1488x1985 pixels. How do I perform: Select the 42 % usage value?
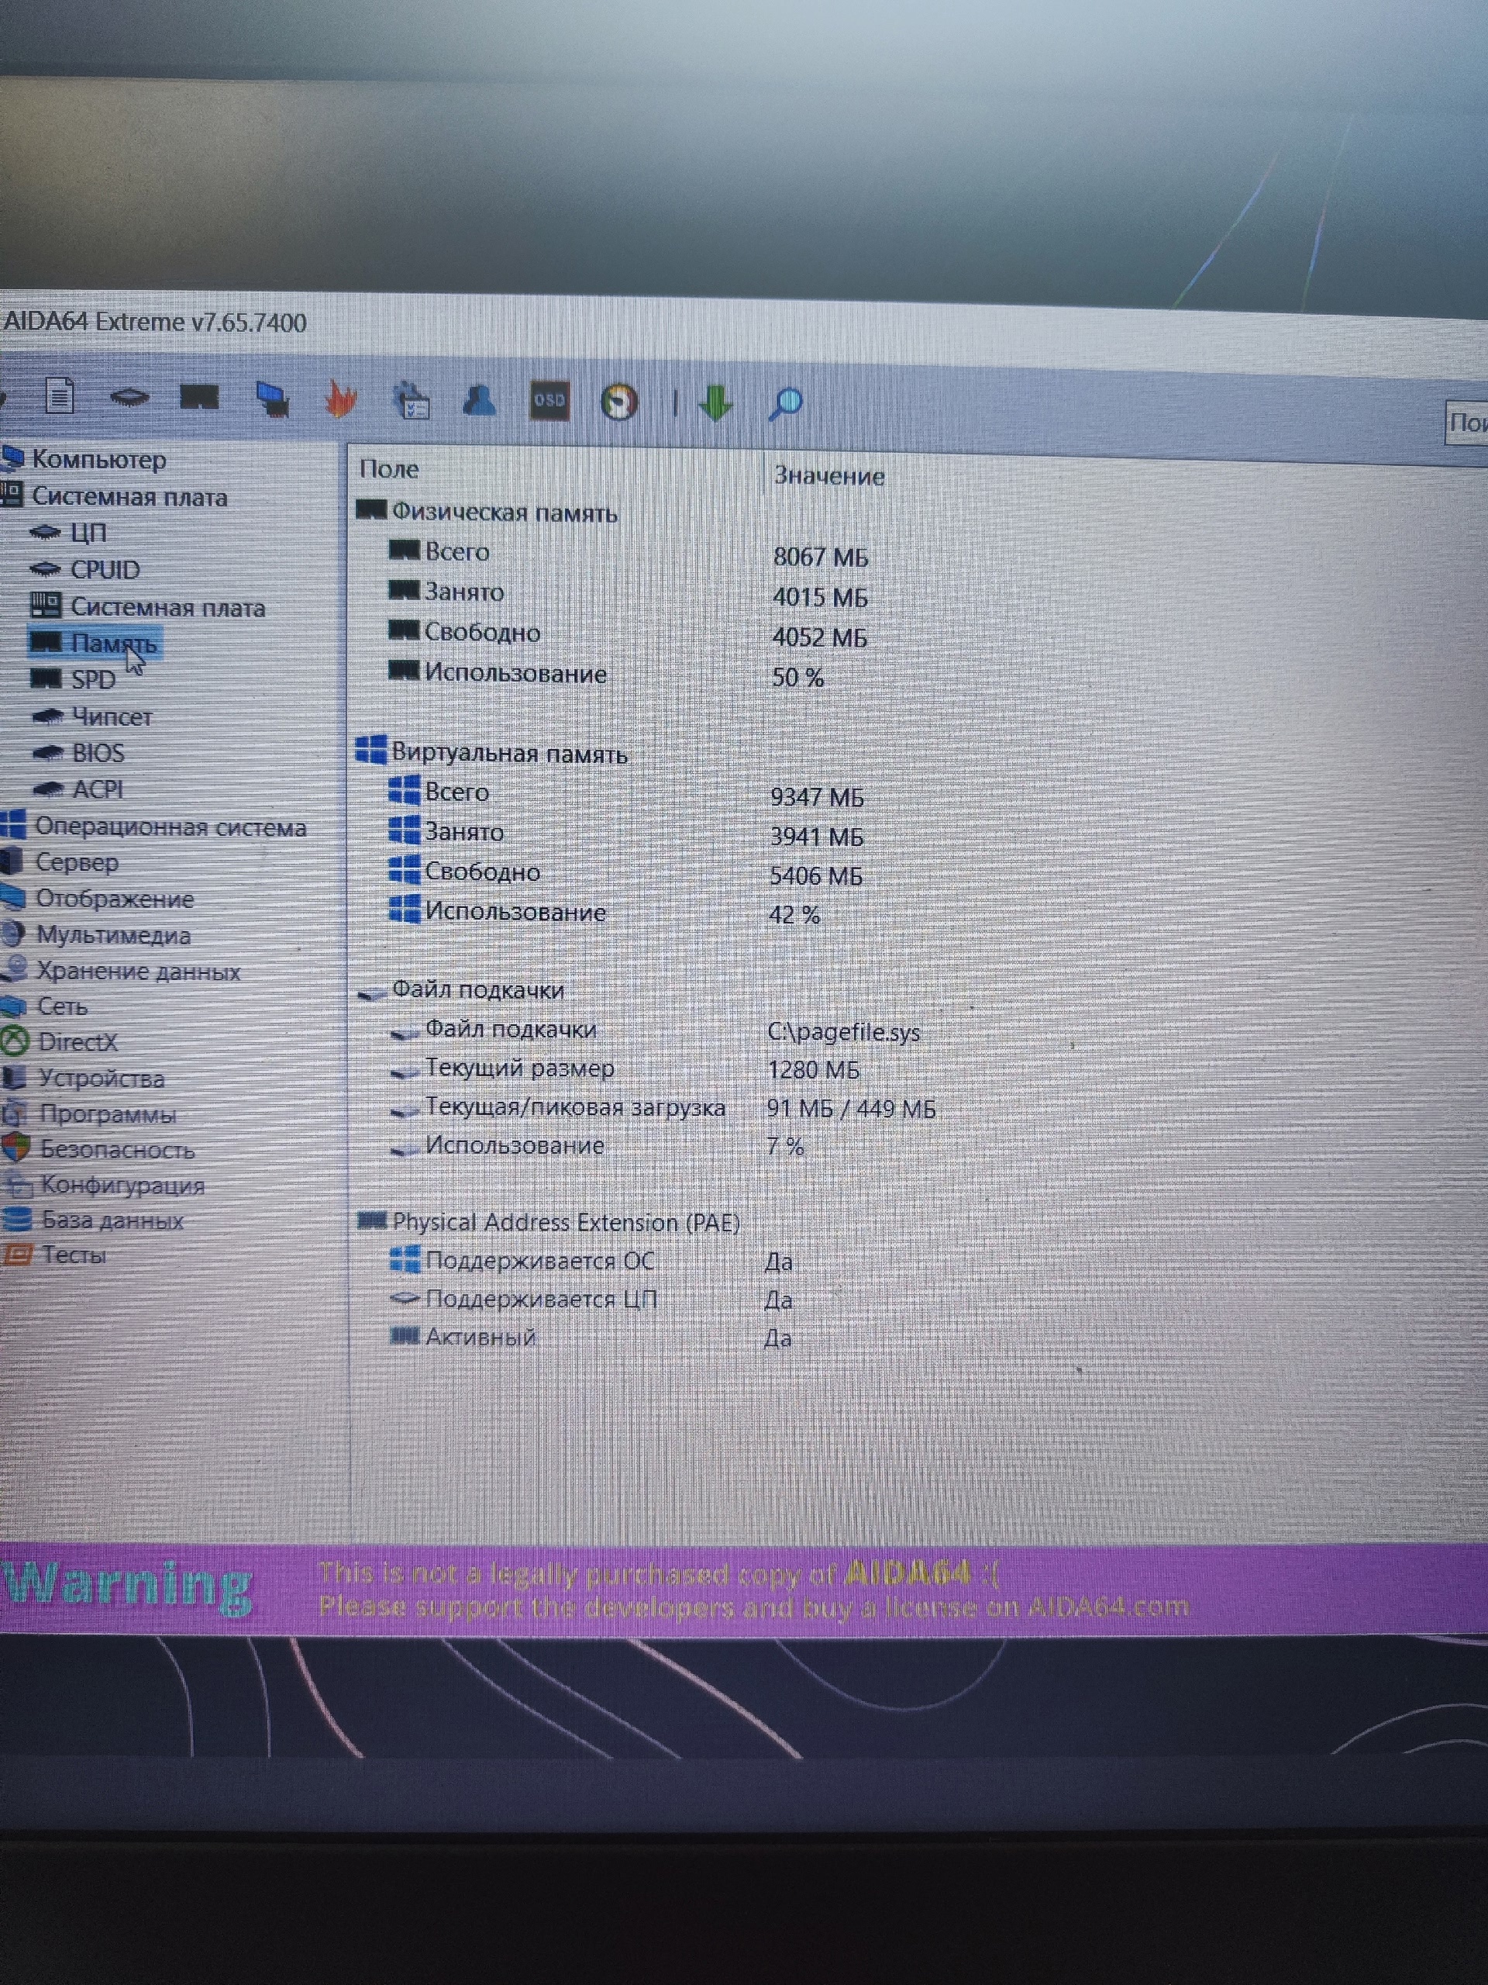tap(794, 914)
